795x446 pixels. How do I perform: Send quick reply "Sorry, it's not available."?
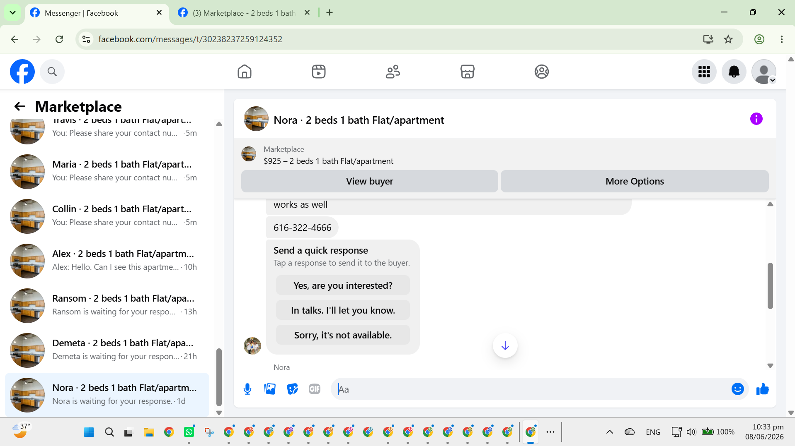point(343,335)
